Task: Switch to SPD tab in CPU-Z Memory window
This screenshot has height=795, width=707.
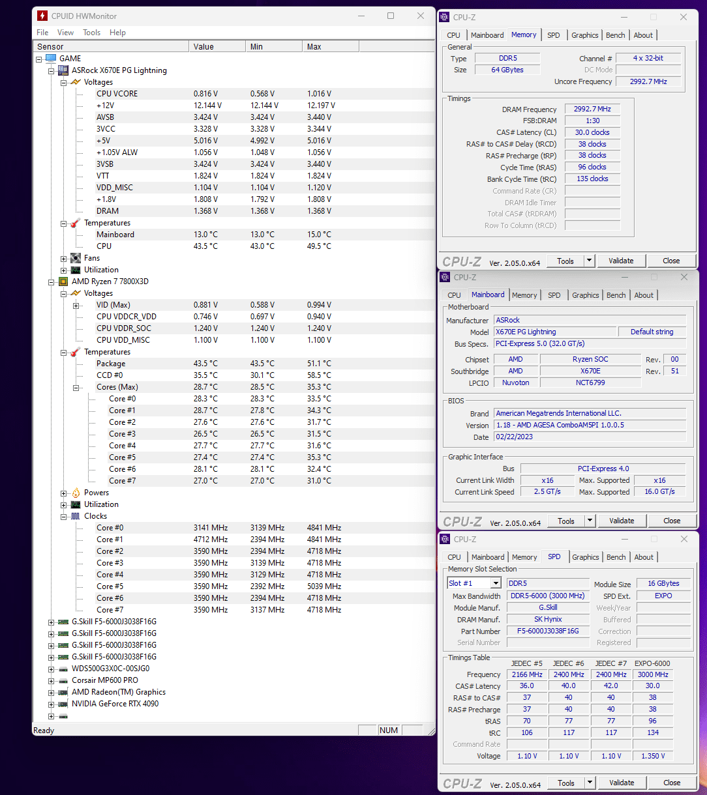Action: 554,35
